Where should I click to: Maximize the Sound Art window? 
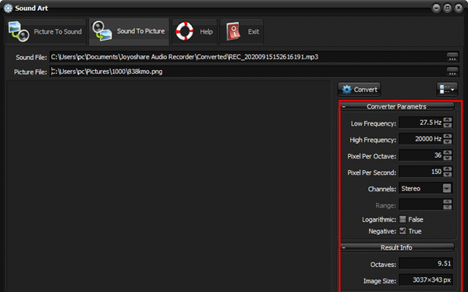(x=448, y=8)
